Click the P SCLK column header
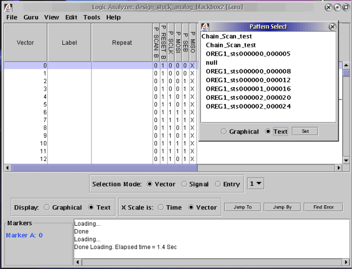 point(171,42)
